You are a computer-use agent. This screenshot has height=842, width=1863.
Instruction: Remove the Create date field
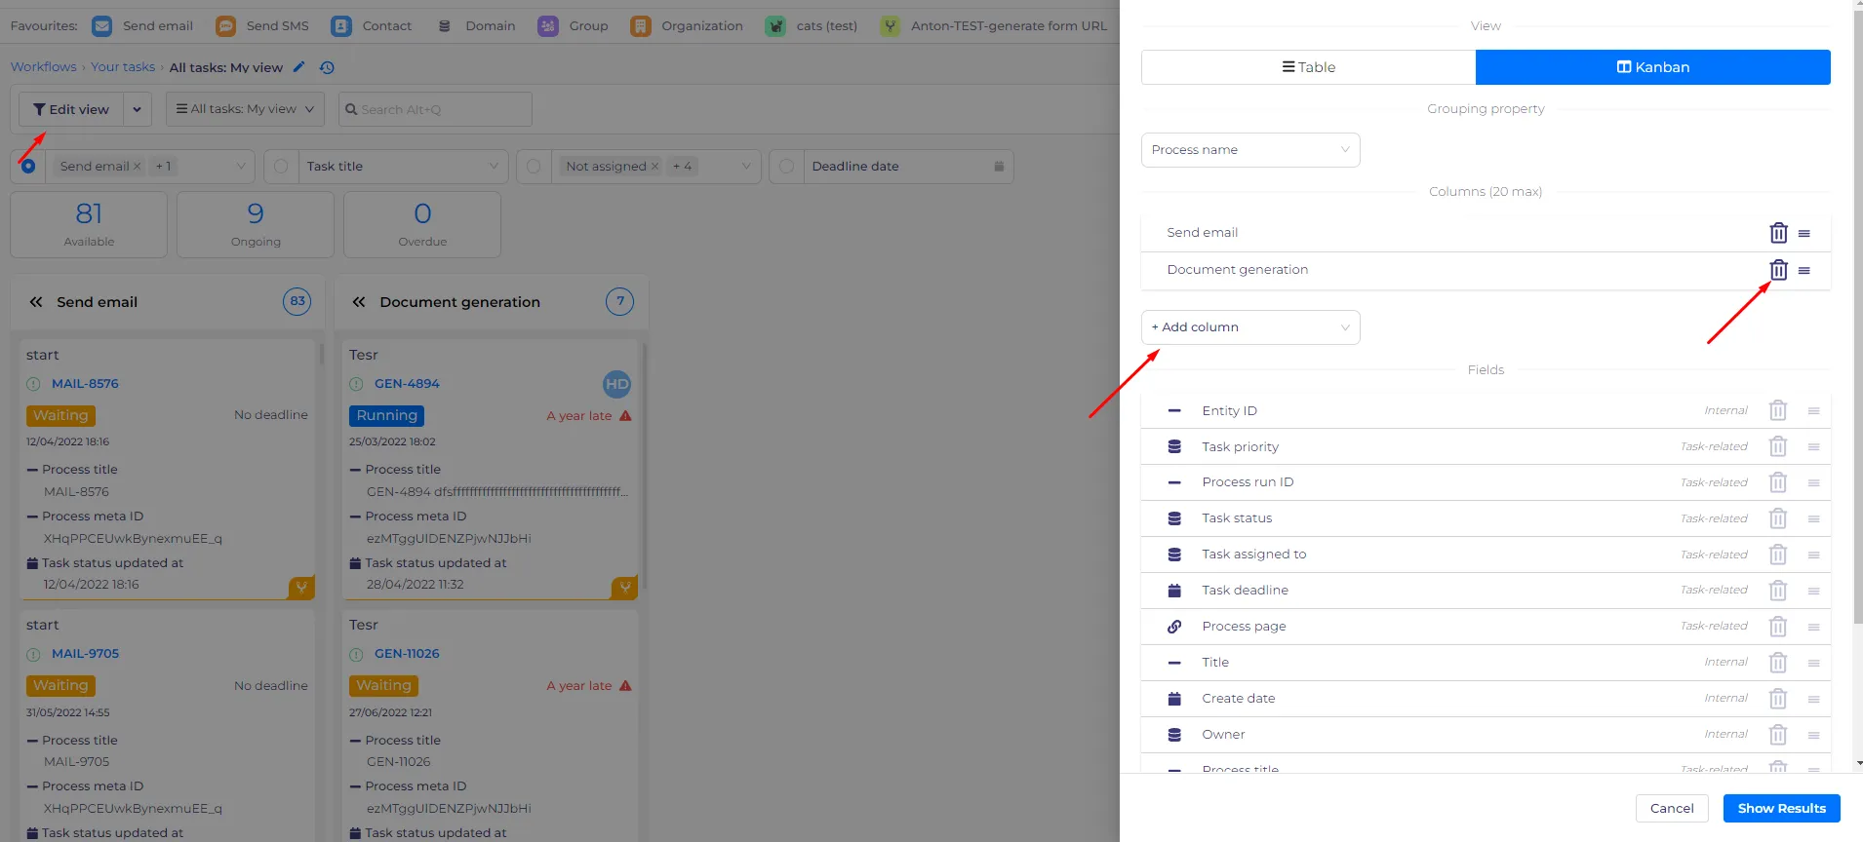pos(1778,699)
